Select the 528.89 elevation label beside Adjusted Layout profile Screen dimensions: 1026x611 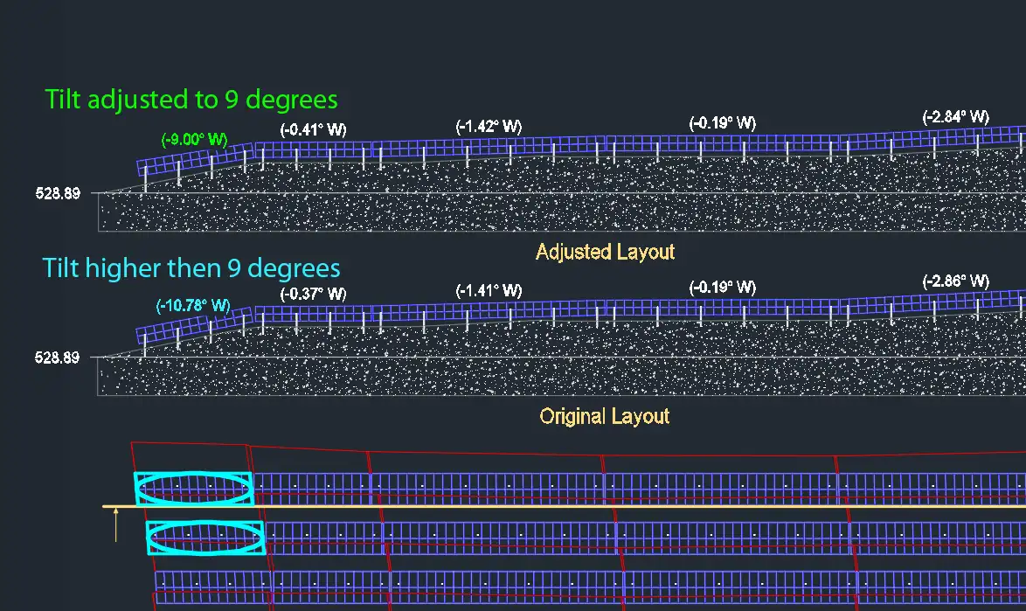tap(57, 193)
